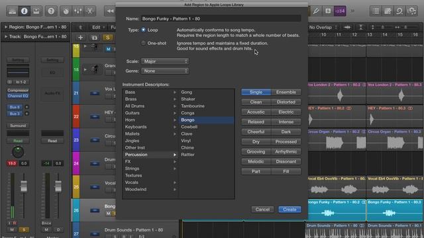Toggle the Single descriptor button
This screenshot has height=238, width=424.
click(x=256, y=92)
